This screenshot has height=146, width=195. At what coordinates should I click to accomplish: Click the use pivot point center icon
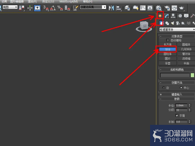pyautogui.click(x=22, y=8)
